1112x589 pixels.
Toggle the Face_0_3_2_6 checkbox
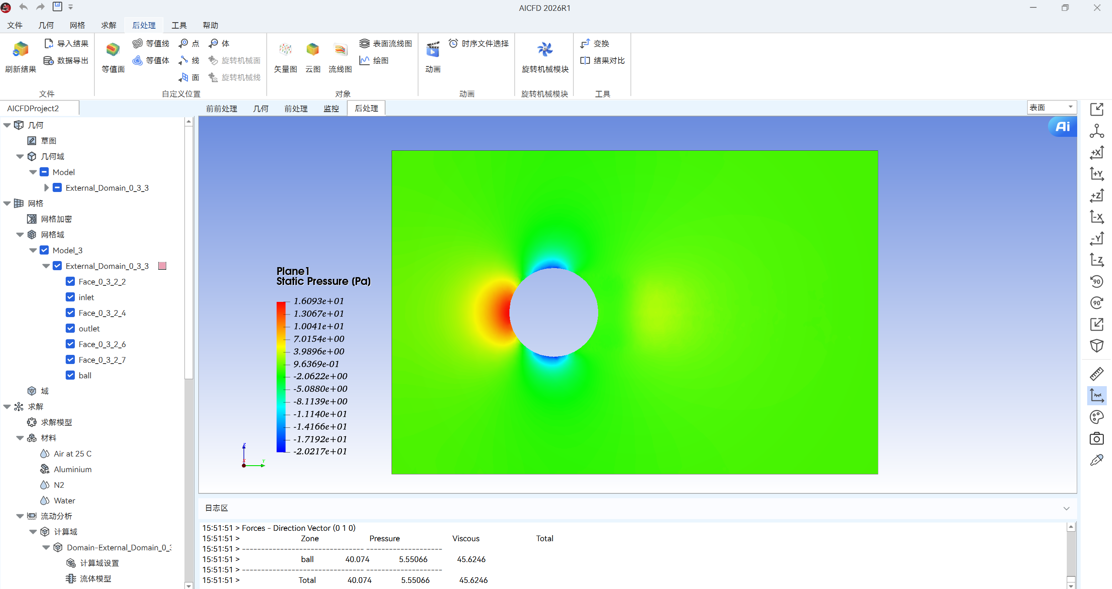click(70, 344)
